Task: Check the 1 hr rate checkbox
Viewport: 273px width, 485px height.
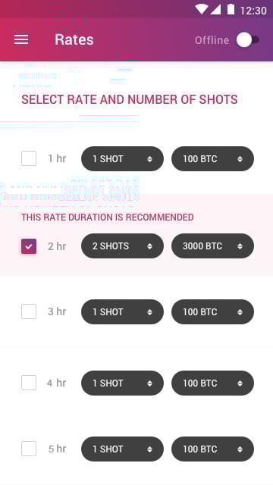Action: [x=29, y=158]
